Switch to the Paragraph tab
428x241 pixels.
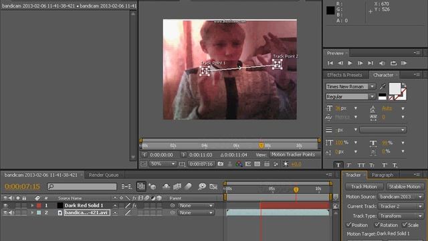click(383, 175)
